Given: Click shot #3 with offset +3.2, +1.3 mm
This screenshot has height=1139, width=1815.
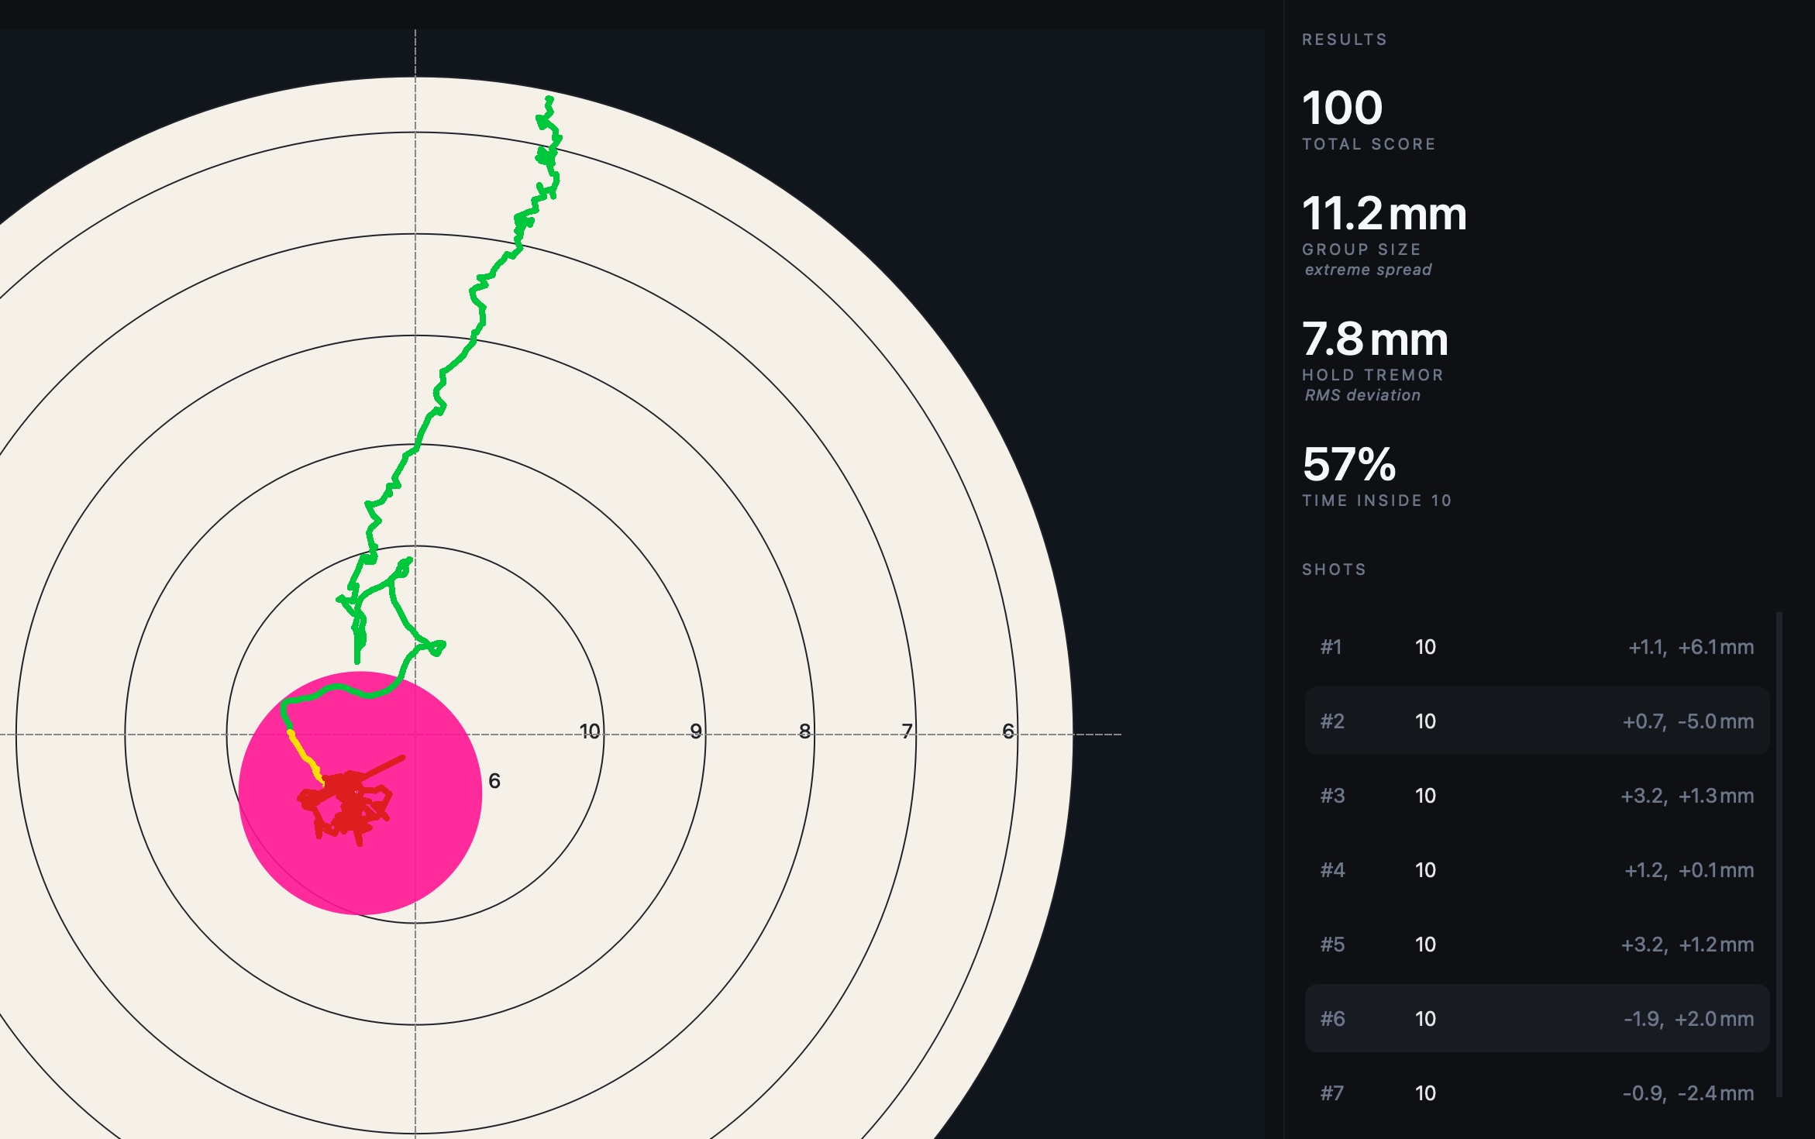Looking at the screenshot, I should (x=1537, y=796).
